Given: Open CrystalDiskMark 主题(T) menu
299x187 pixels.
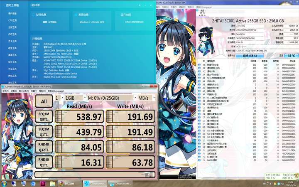Looking at the screenshot, I should pyautogui.click(x=34, y=91).
